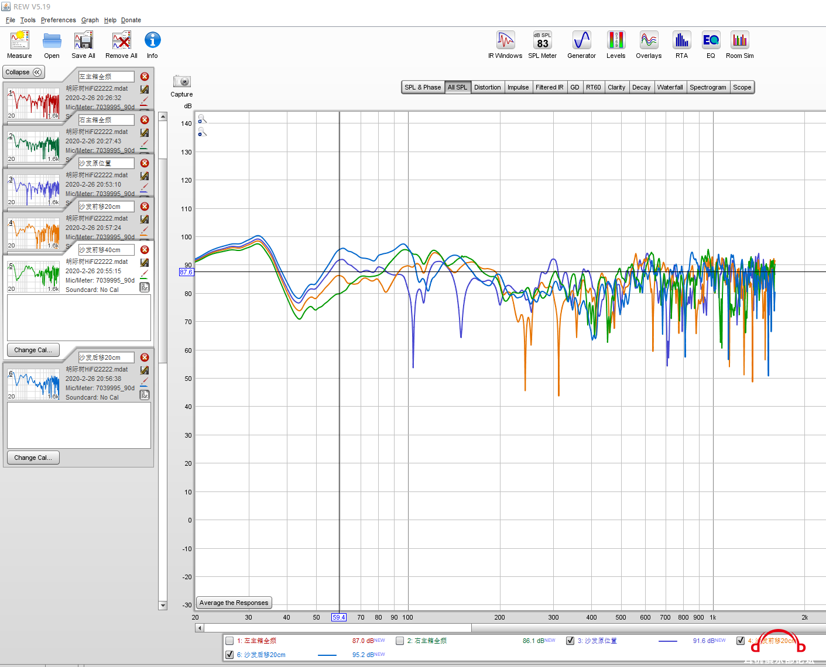
Task: Open the Preferences menu
Action: 58,20
